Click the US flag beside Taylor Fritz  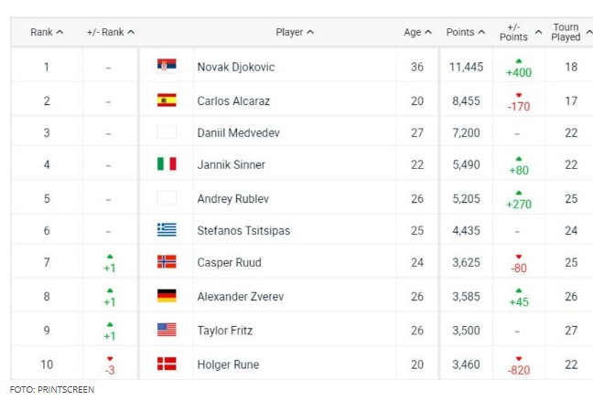coord(167,330)
